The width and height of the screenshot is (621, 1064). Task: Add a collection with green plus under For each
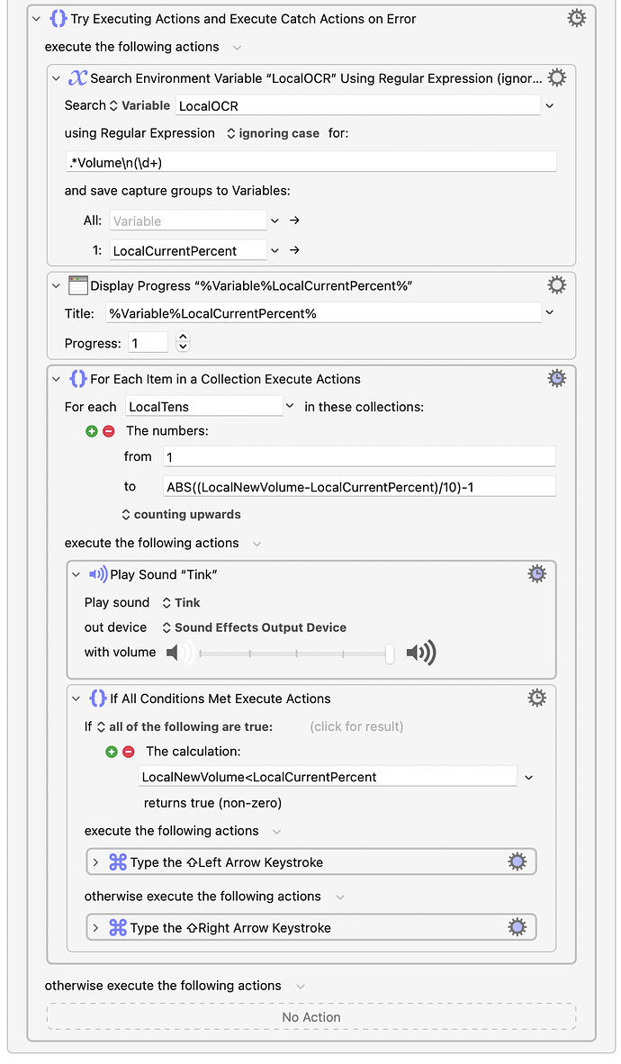click(92, 431)
